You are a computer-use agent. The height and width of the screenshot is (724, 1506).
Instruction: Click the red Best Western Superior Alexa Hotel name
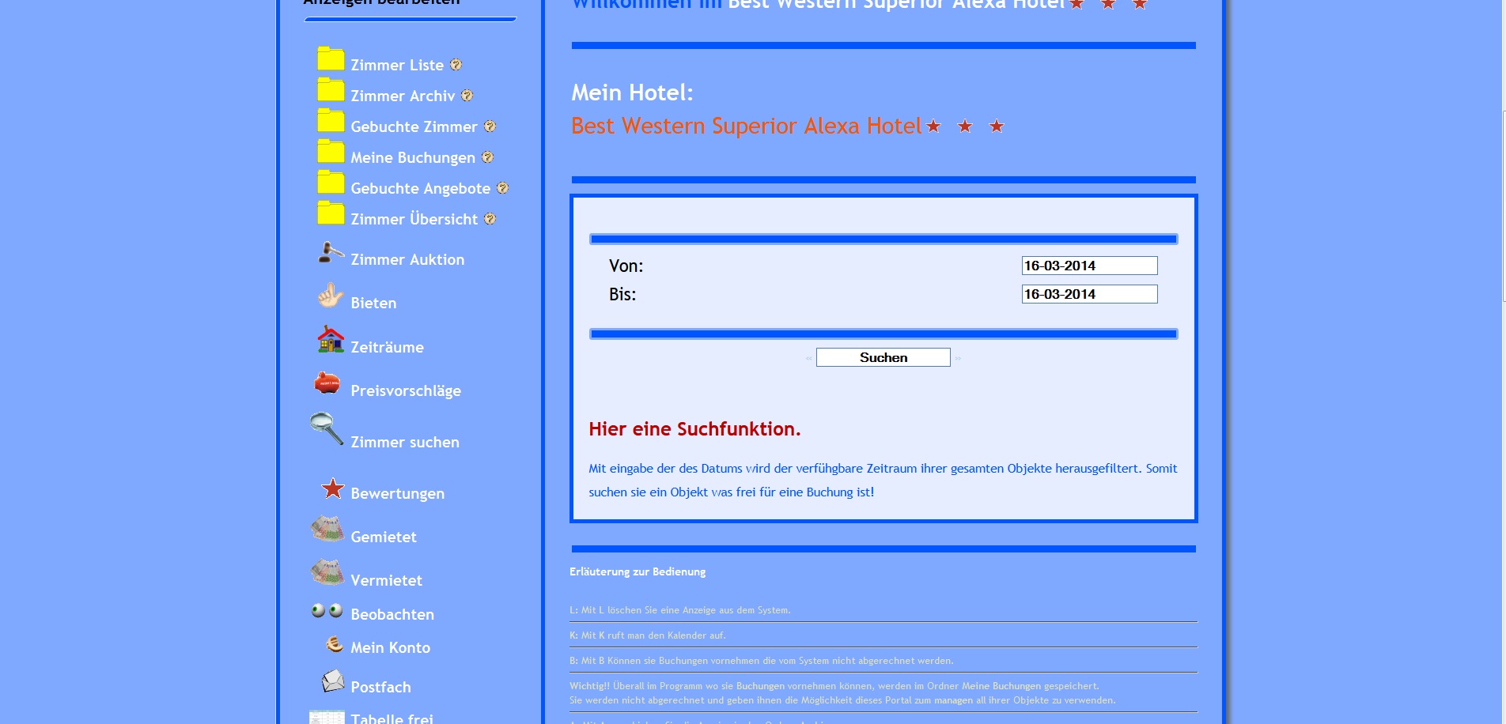click(x=747, y=126)
